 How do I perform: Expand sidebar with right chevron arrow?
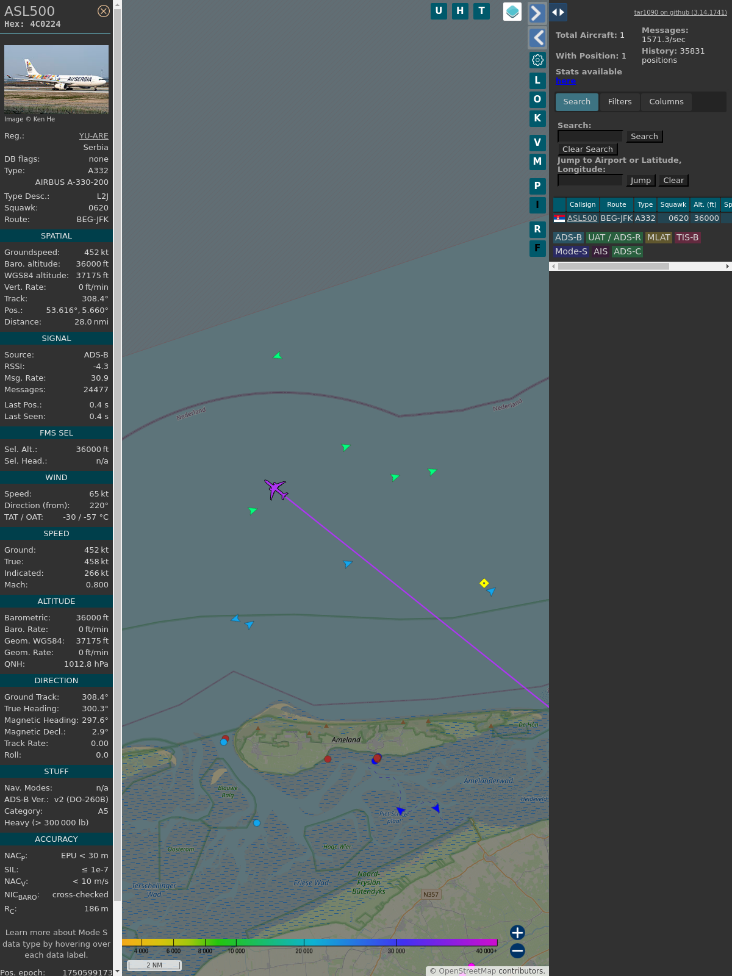pos(536,13)
